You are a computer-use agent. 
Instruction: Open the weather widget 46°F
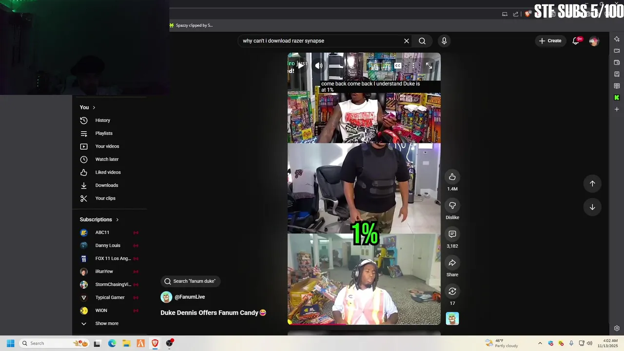[501, 343]
